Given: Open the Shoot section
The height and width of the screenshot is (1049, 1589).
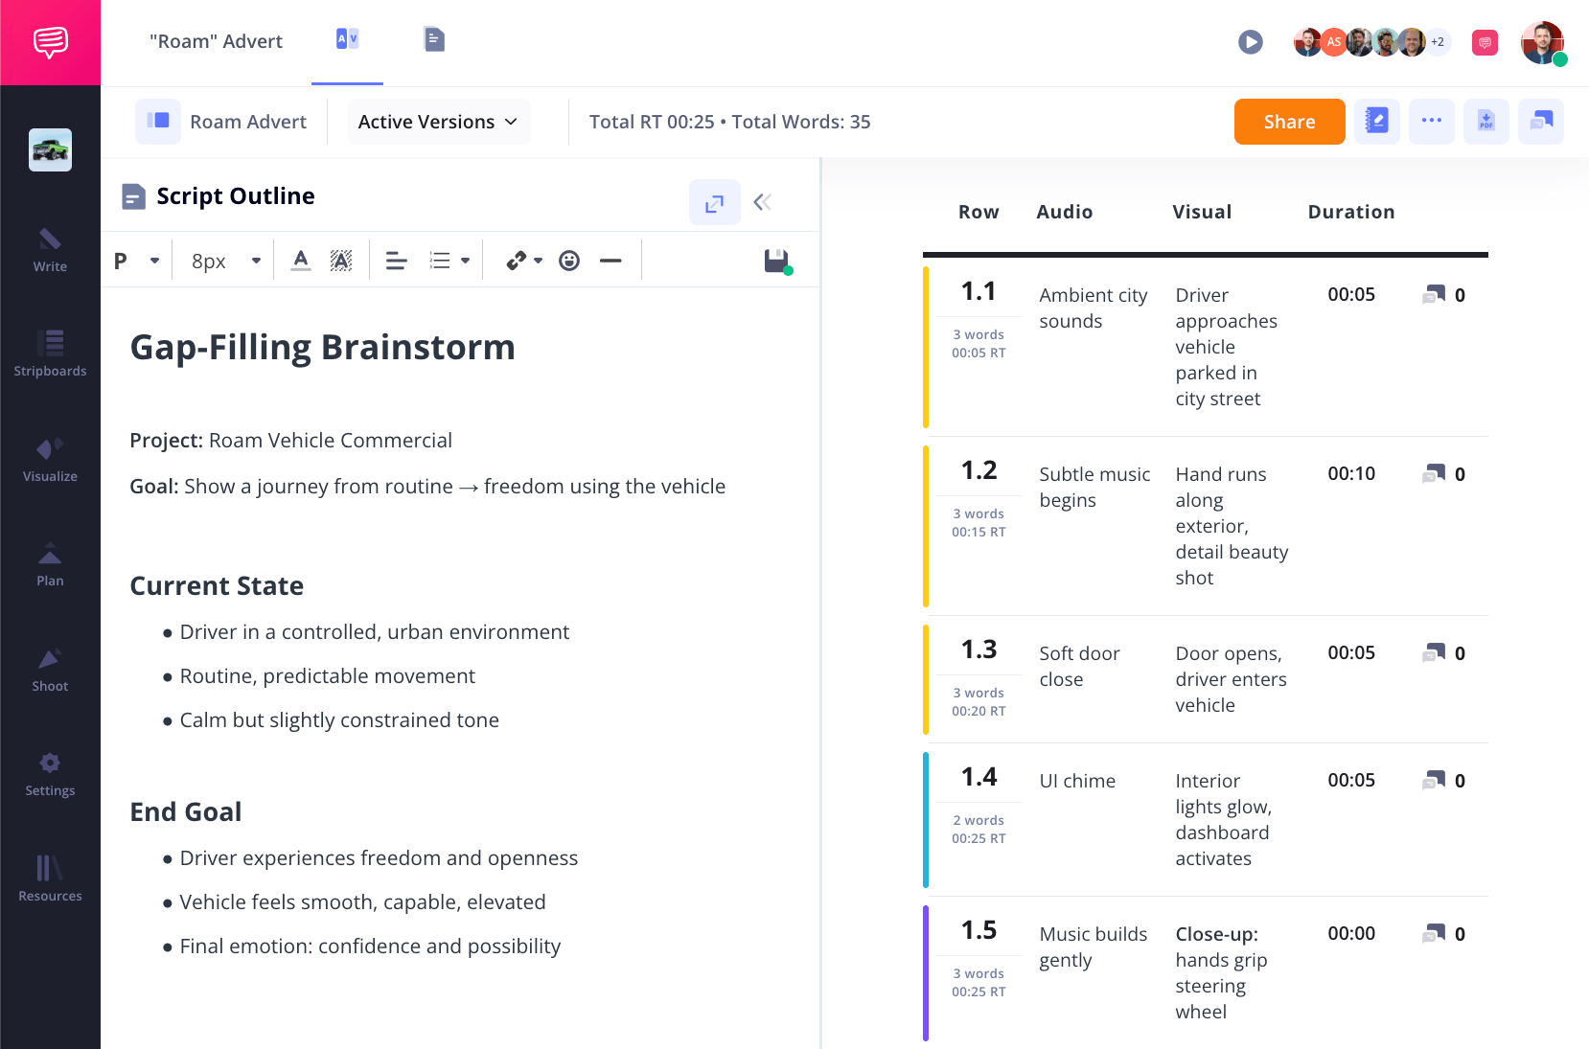Looking at the screenshot, I should pyautogui.click(x=50, y=669).
